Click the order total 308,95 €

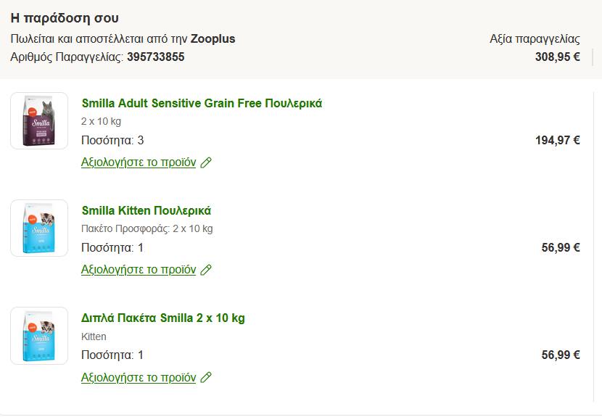coord(557,57)
